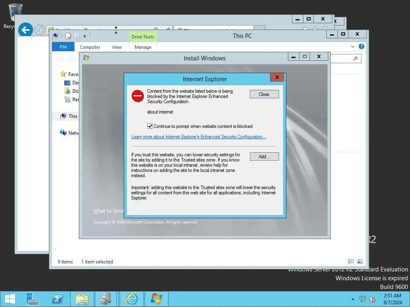Click the network status tray icon
This screenshot has width=410, height=307.
pos(363,299)
